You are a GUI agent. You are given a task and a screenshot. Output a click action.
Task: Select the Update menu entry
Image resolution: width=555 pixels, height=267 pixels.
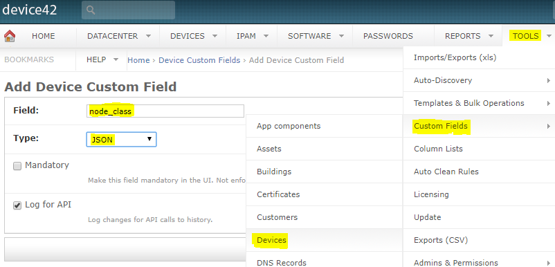(479, 217)
